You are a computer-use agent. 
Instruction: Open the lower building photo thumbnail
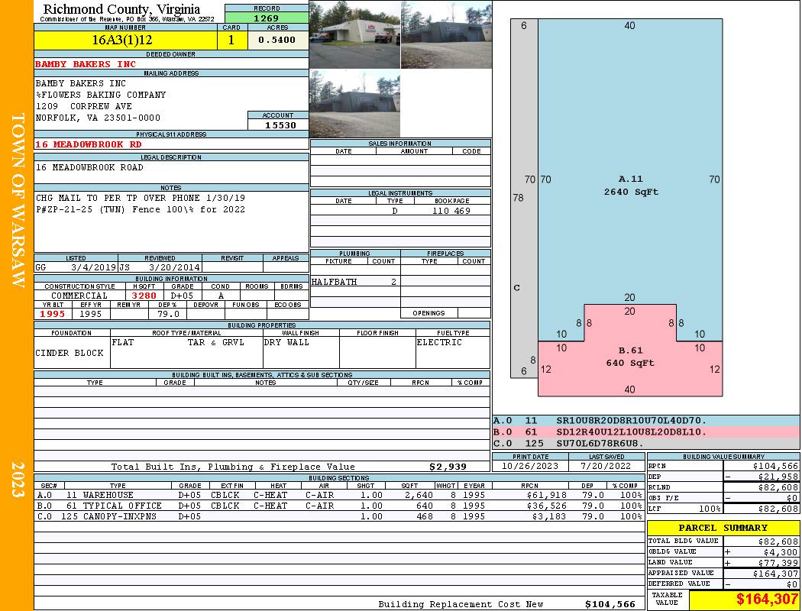[354, 104]
